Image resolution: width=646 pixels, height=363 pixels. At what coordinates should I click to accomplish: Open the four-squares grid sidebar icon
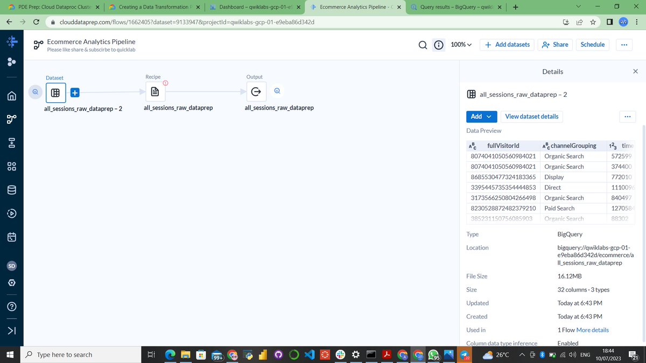point(12,166)
